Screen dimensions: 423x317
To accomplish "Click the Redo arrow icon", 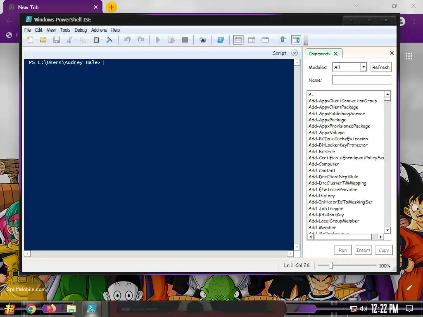I will 140,40.
